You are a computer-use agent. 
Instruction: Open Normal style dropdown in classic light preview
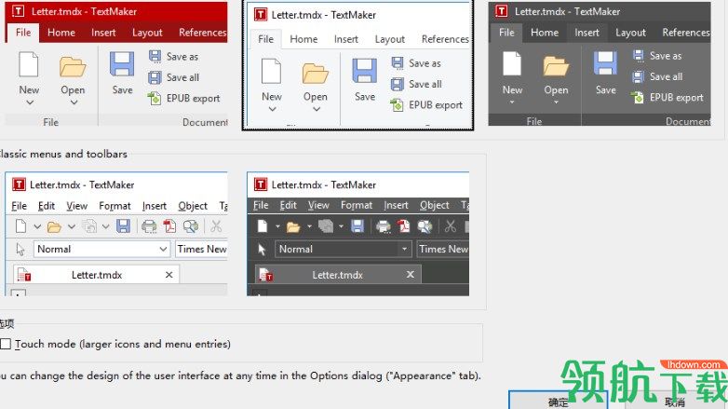[x=163, y=249]
